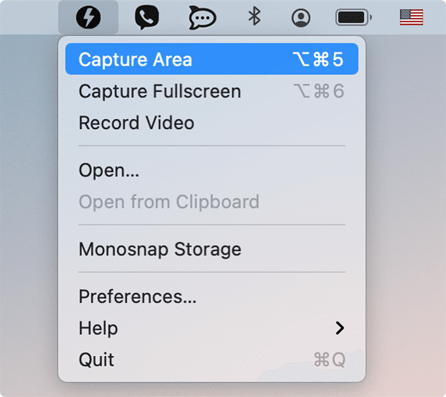Quit Monosnap
This screenshot has height=397, width=446.
(x=96, y=359)
